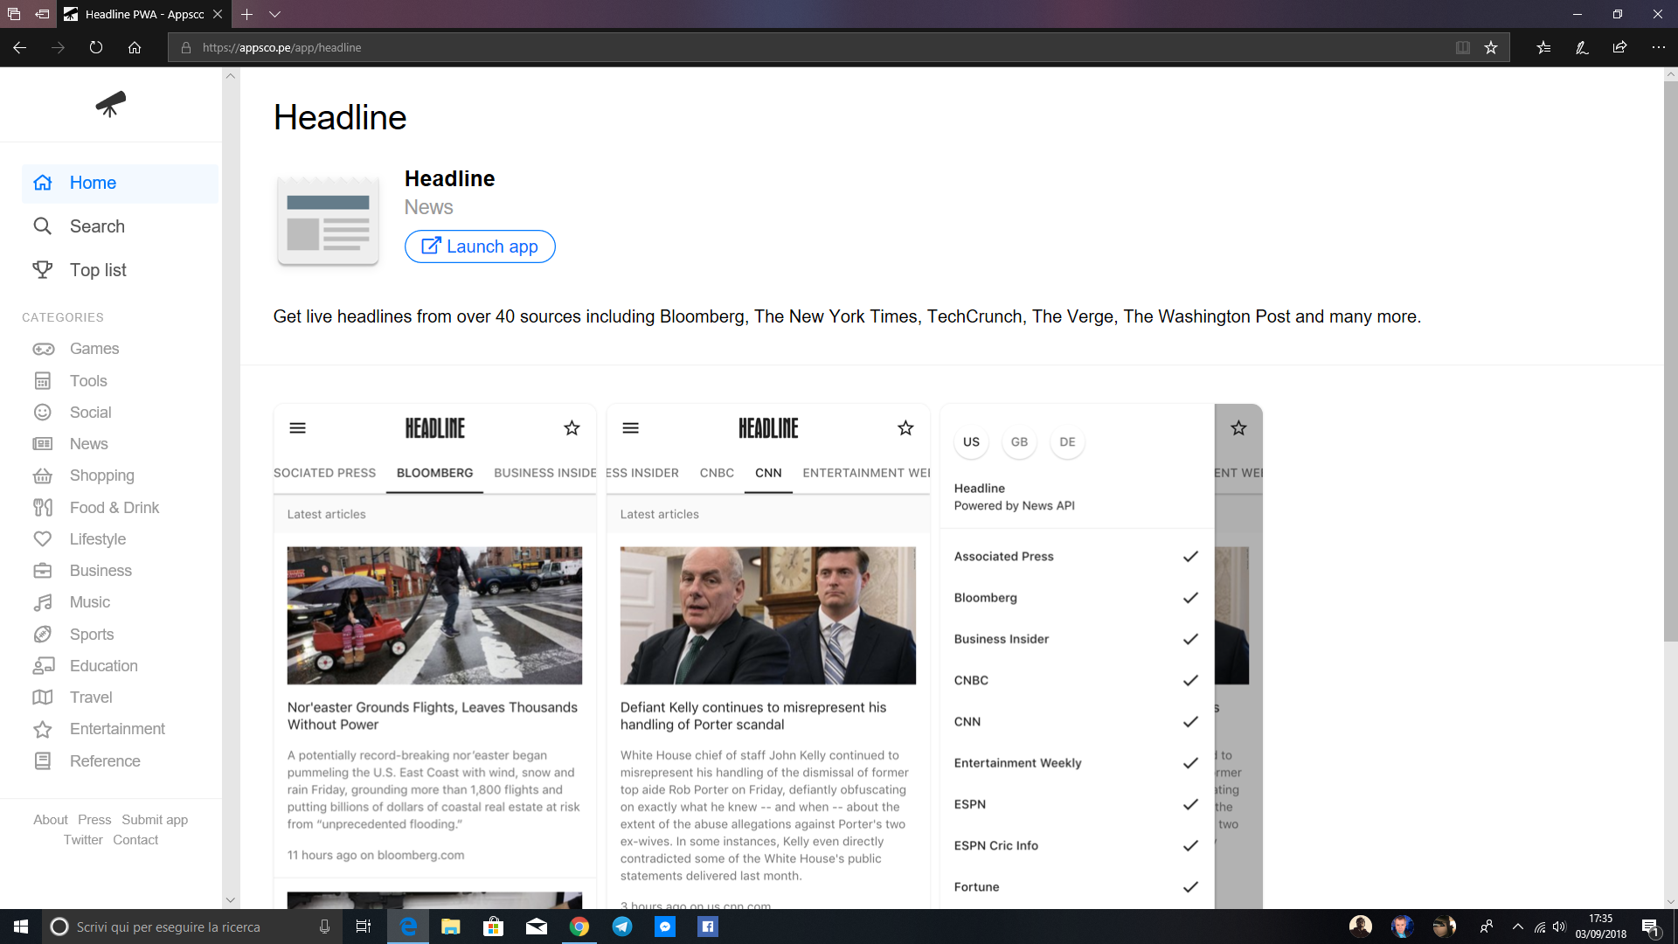Open File Explorer from taskbar
1678x944 pixels.
pos(451,927)
